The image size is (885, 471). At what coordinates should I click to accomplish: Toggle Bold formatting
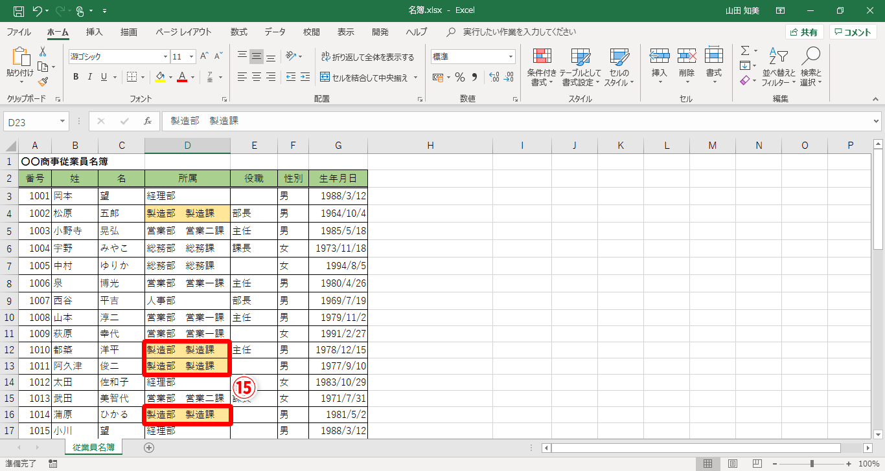(x=75, y=77)
